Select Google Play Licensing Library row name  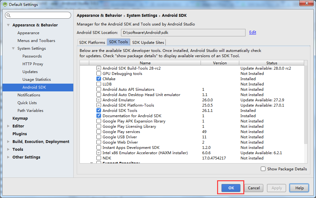[129, 126]
